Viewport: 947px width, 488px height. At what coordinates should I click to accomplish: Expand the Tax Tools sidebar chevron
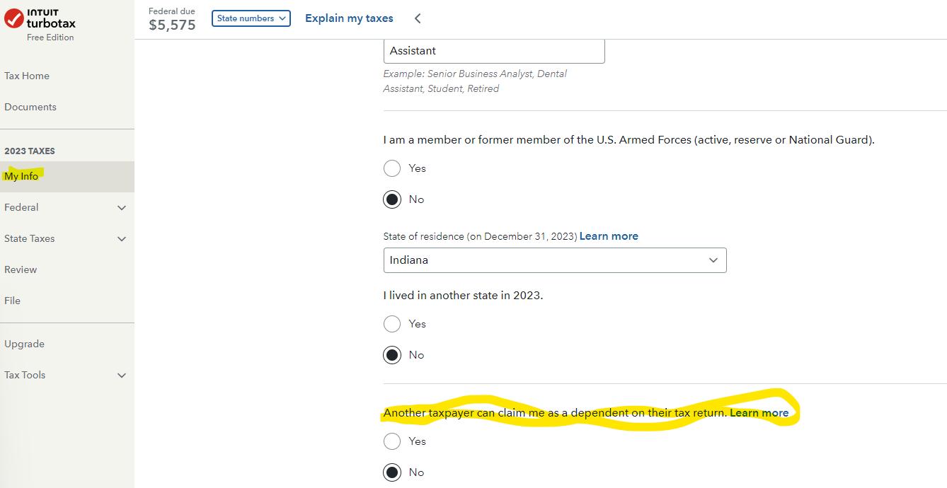pyautogui.click(x=122, y=376)
